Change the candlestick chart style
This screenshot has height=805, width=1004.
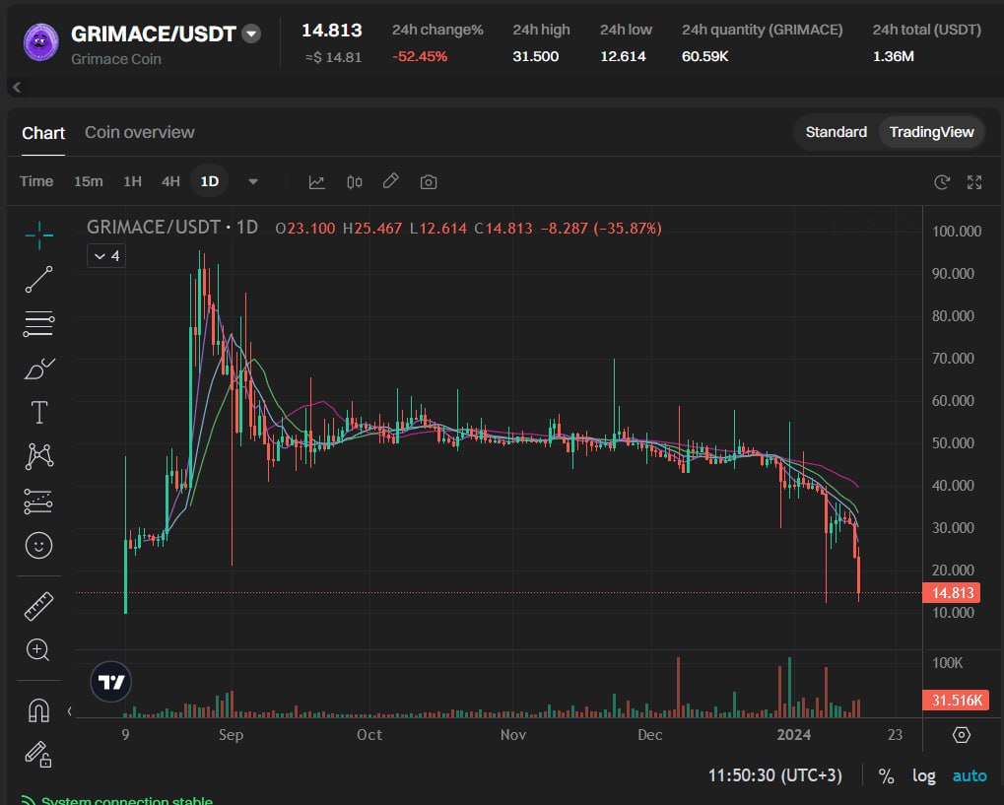pyautogui.click(x=354, y=182)
